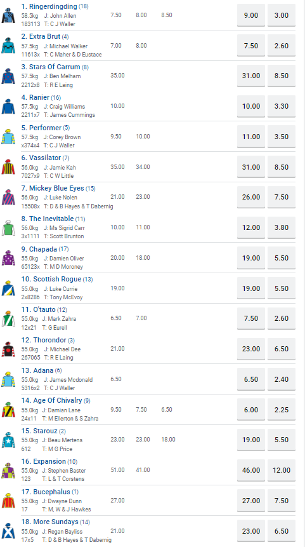Image resolution: width=305 pixels, height=547 pixels.
Task: Click Ringerdingding's jockey silks icon
Action: (x=8, y=15)
